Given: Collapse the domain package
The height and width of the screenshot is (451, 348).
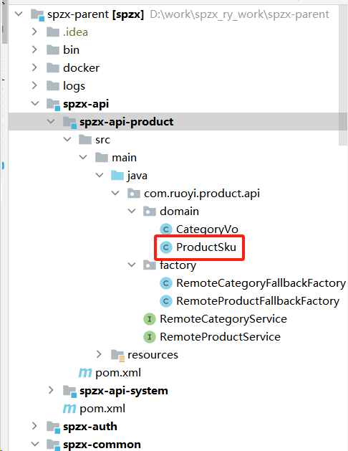Looking at the screenshot, I should tap(132, 211).
